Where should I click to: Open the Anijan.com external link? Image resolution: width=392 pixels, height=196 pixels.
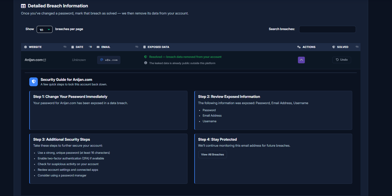coord(35,60)
